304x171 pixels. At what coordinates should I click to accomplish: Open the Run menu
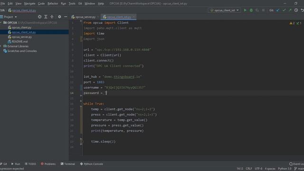[x=63, y=3]
